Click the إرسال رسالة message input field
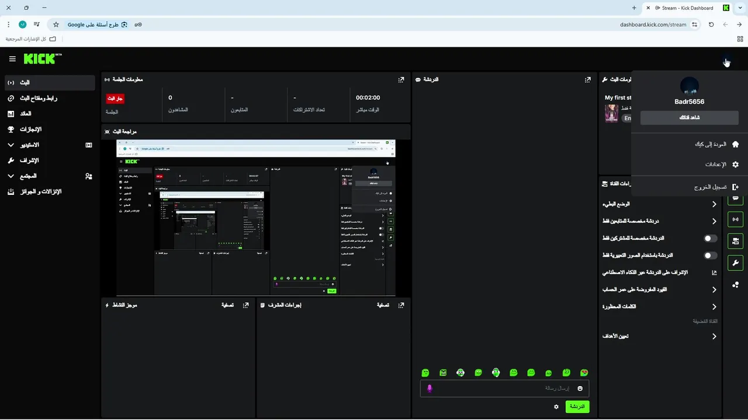The width and height of the screenshot is (748, 420). tap(505, 388)
